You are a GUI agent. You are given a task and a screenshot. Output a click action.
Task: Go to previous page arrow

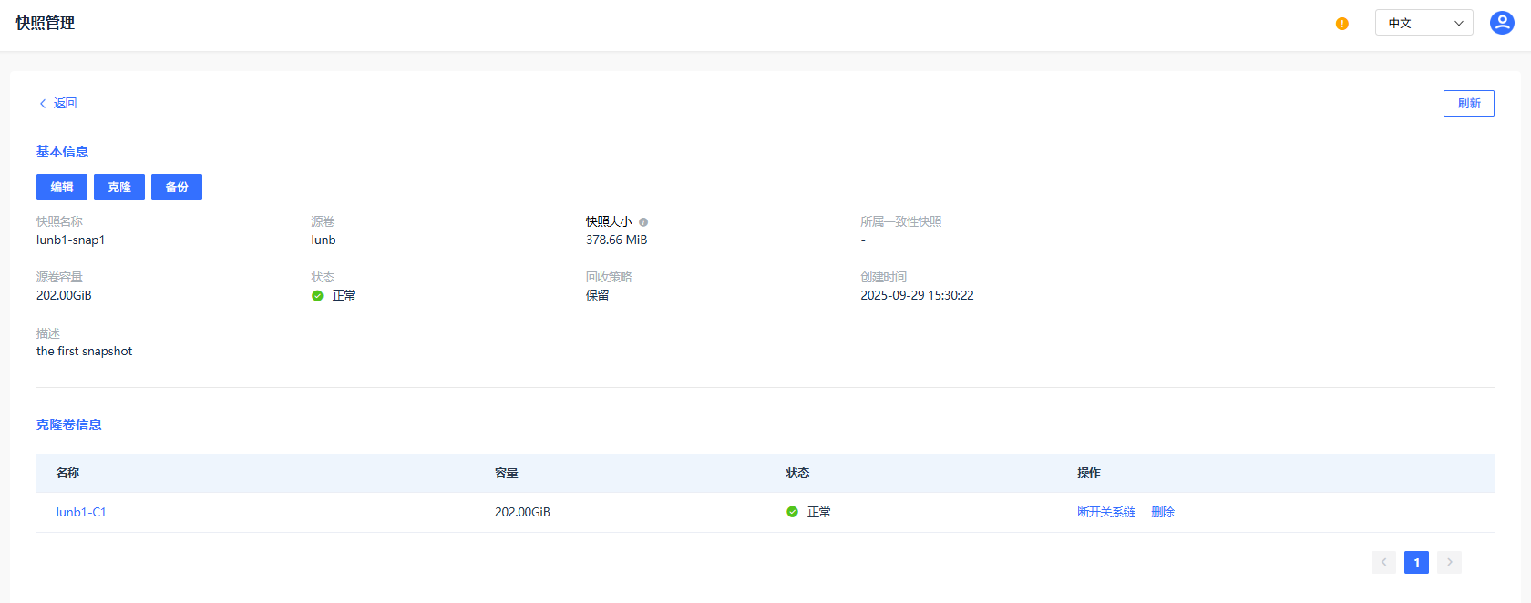[x=1383, y=562]
